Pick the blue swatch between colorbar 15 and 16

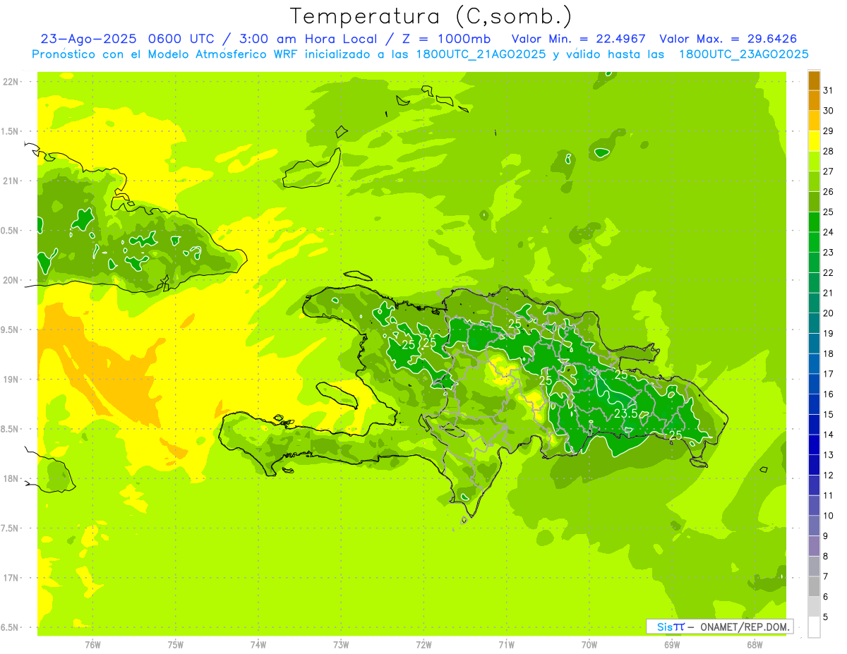pos(814,404)
